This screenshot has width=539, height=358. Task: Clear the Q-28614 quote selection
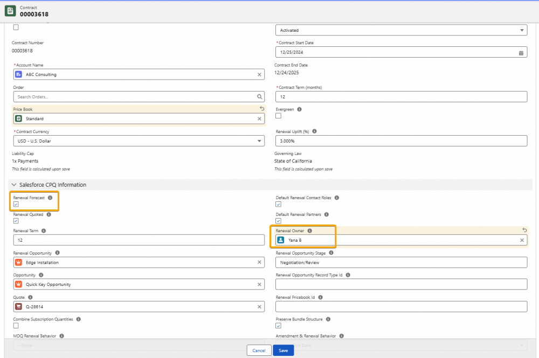[x=259, y=307]
